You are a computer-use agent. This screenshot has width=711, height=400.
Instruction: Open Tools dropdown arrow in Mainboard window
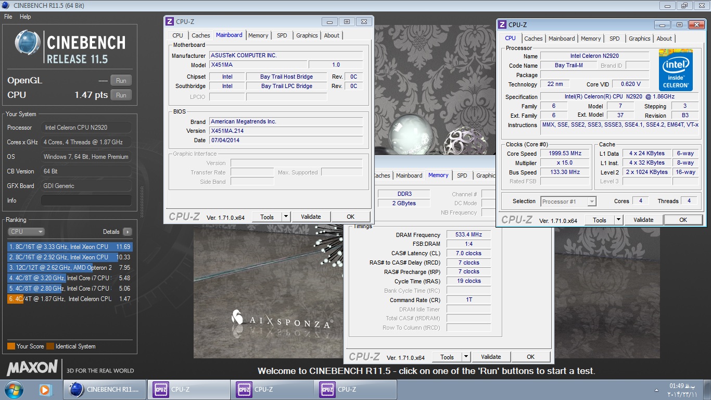(x=286, y=217)
